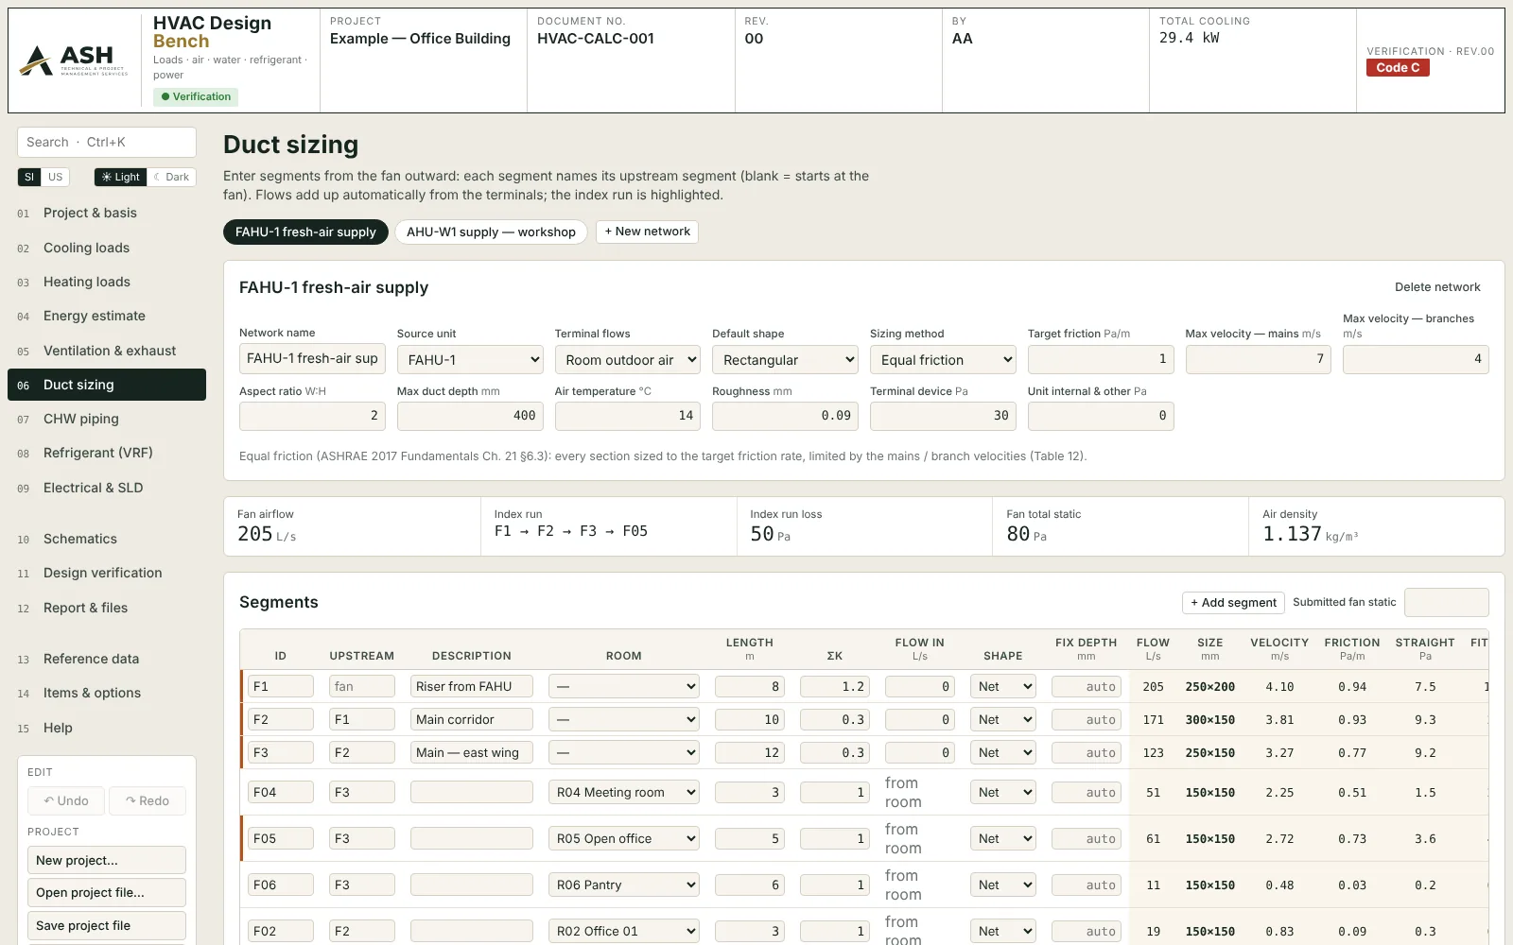Image resolution: width=1513 pixels, height=945 pixels.
Task: Enable Dark theme
Action: point(171,177)
